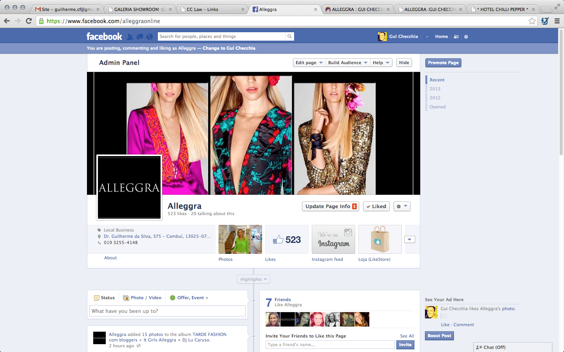
Task: Expand the page apps row arrow
Action: 410,239
